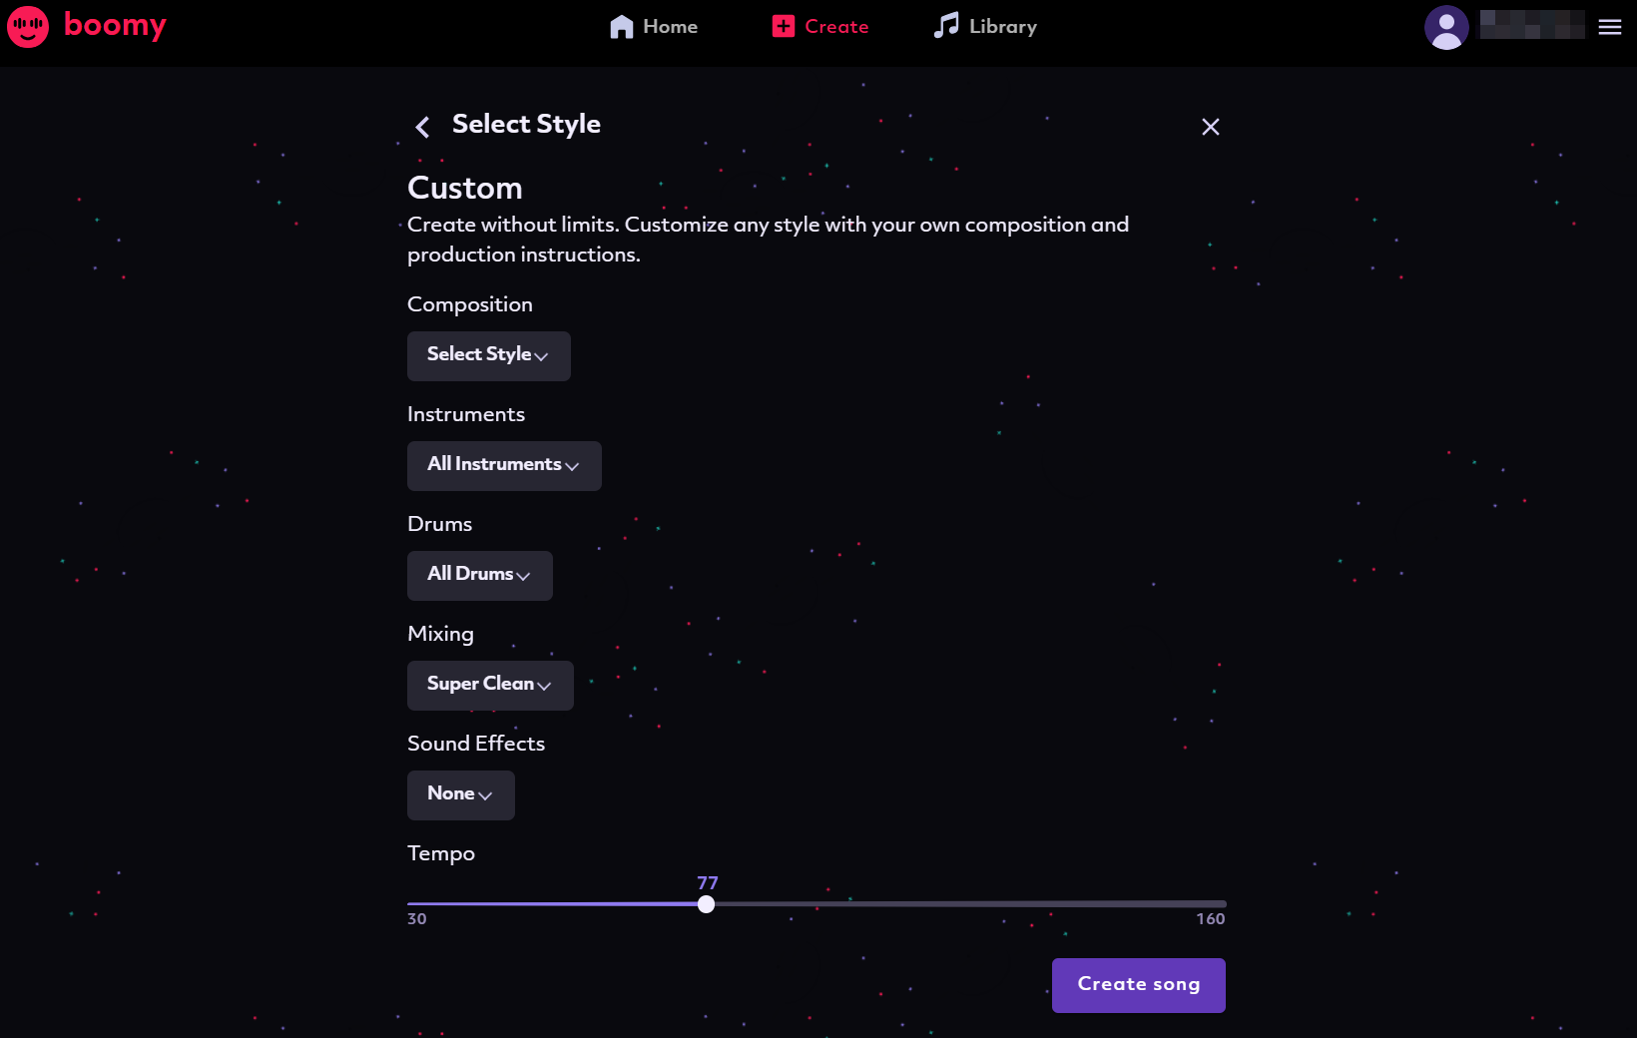This screenshot has width=1637, height=1038.
Task: Select the Create menu item
Action: coord(836,27)
